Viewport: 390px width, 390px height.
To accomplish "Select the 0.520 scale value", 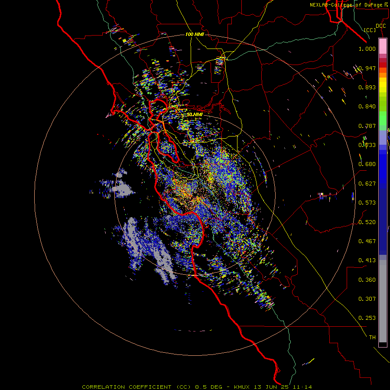I will pos(367,222).
